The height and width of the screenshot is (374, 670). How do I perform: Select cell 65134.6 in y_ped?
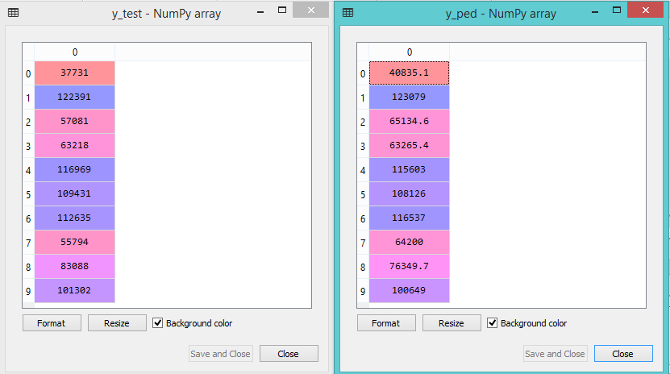point(410,121)
